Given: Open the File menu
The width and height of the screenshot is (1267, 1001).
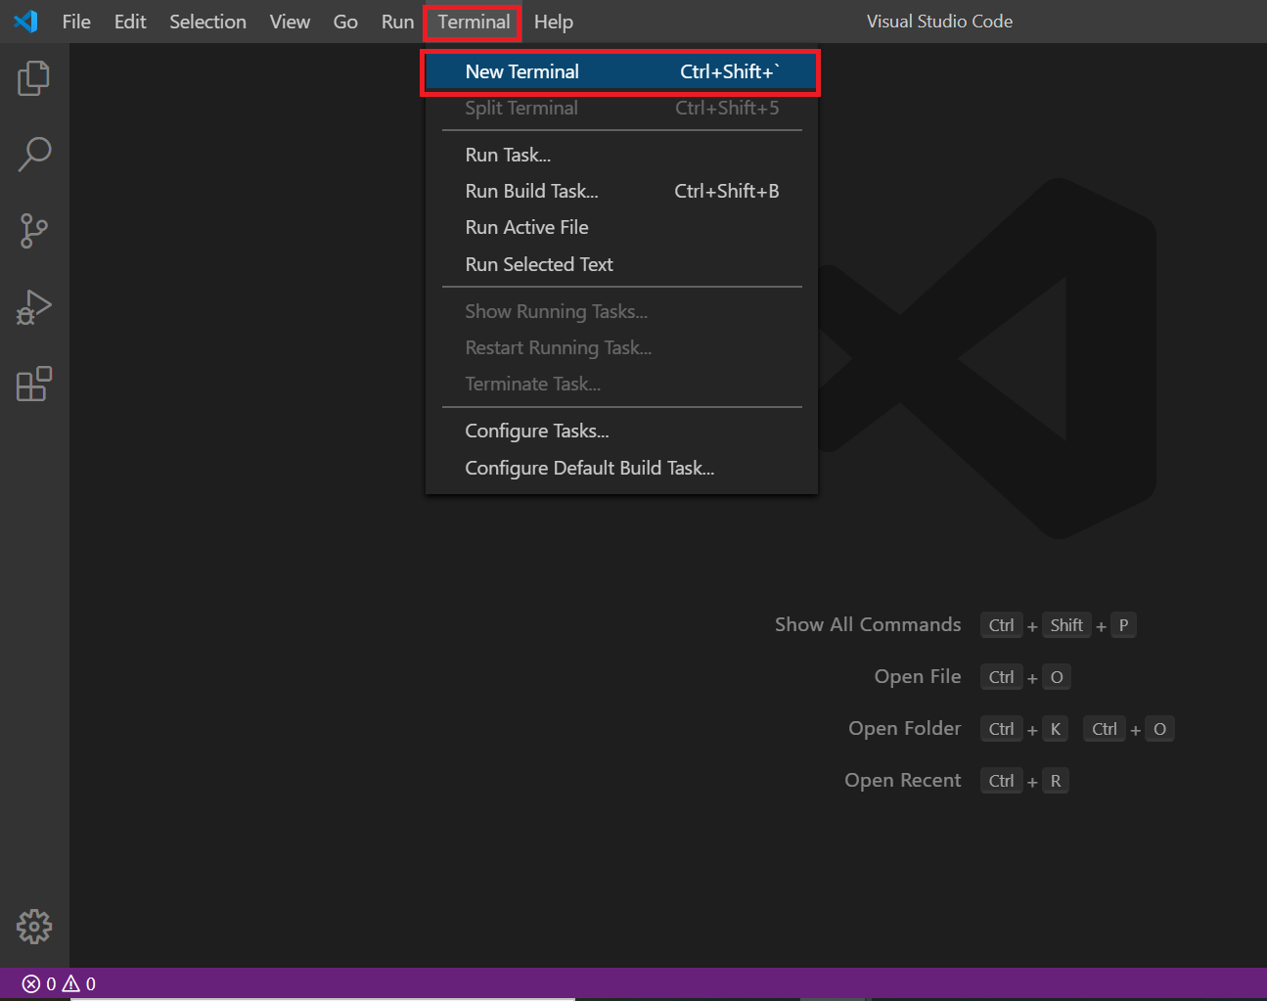Looking at the screenshot, I should 75,21.
